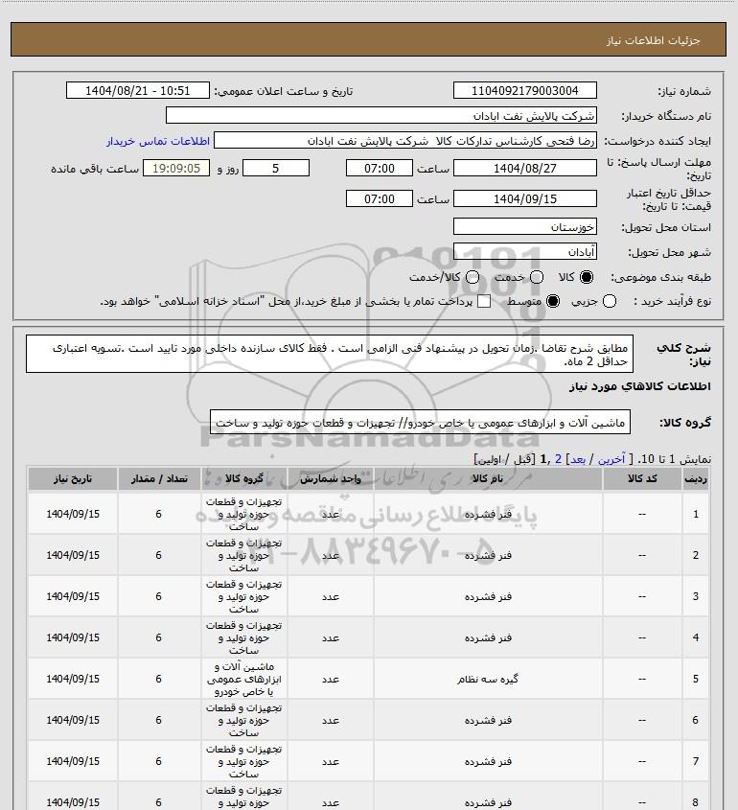Select the کالا/خدمت radio button
Viewport: 738px width, 810px height.
point(472,277)
